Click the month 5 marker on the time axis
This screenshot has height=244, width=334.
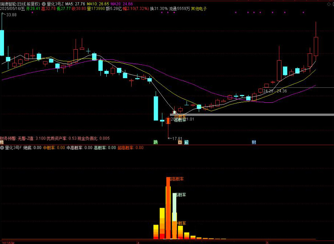coord(268,243)
